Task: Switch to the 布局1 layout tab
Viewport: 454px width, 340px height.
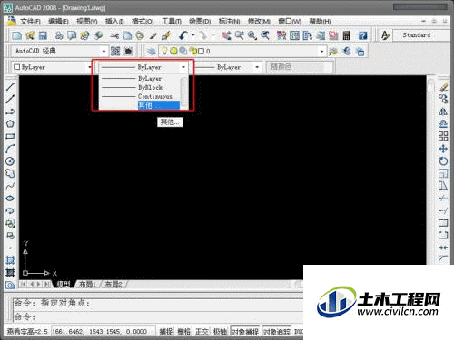Action: click(87, 284)
